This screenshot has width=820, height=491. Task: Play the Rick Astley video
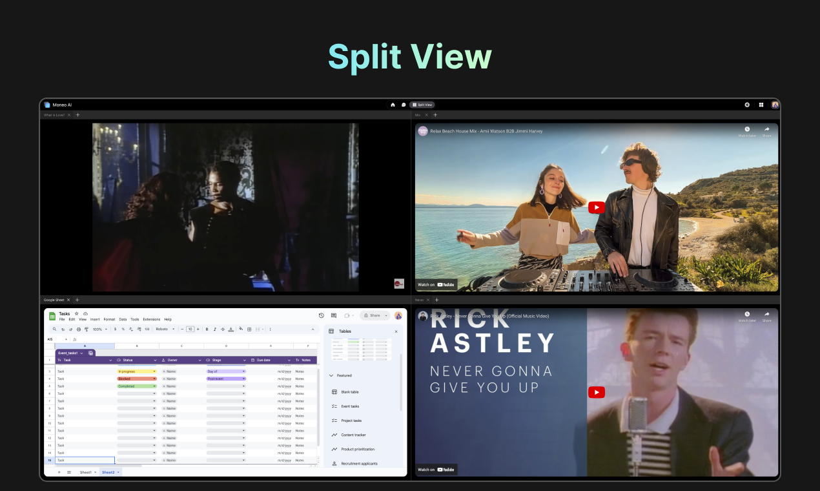point(597,392)
